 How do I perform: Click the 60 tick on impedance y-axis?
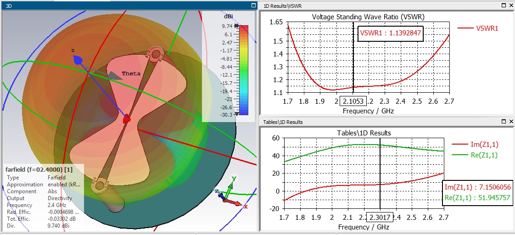pos(275,138)
